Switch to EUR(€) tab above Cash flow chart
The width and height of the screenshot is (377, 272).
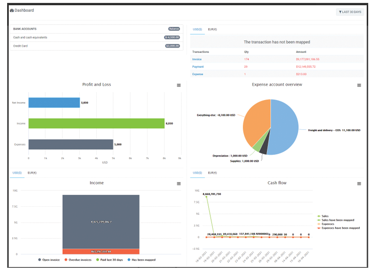click(212, 173)
